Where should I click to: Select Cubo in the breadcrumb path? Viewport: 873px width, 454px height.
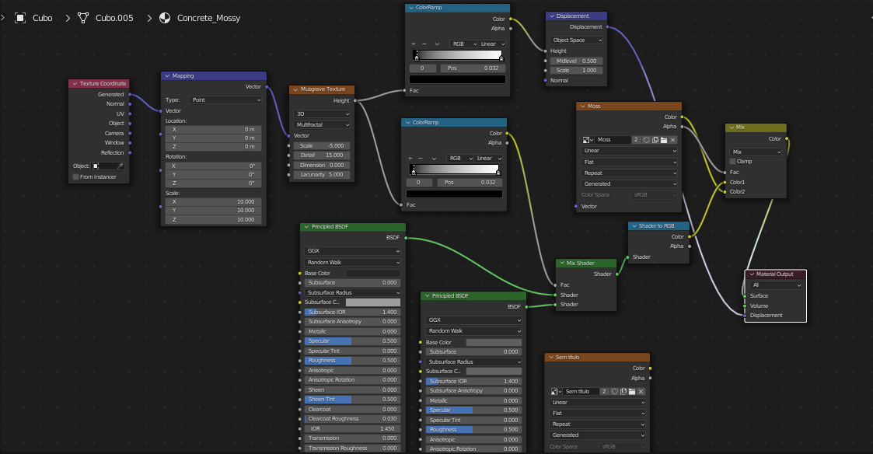coord(42,18)
